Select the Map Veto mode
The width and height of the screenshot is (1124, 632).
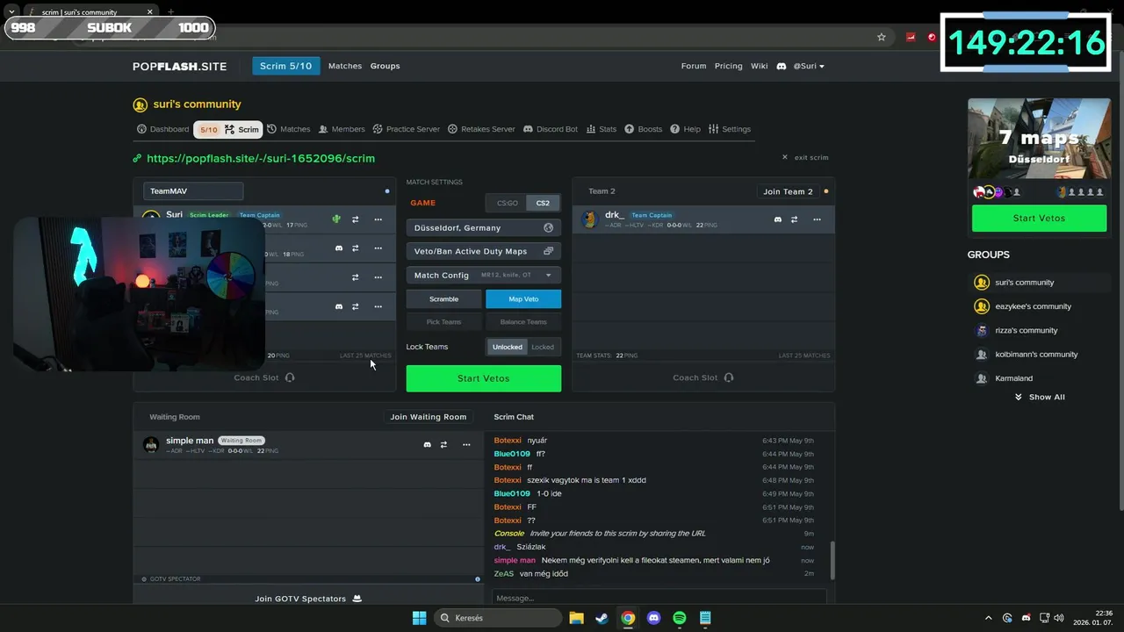(523, 299)
